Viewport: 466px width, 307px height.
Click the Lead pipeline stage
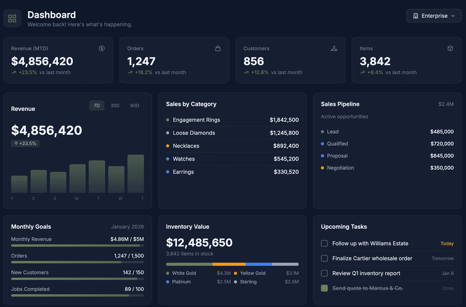(387, 132)
